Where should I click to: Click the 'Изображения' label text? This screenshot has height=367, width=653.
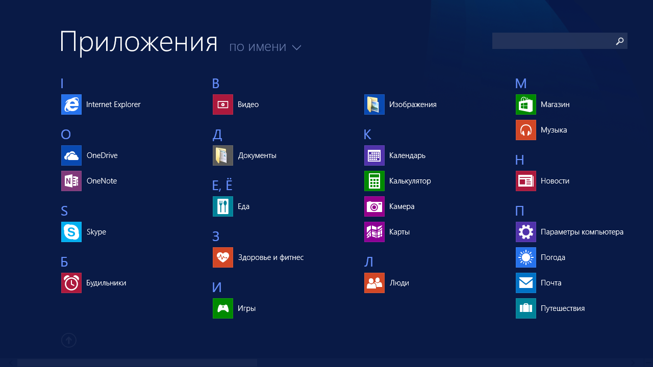(x=413, y=104)
